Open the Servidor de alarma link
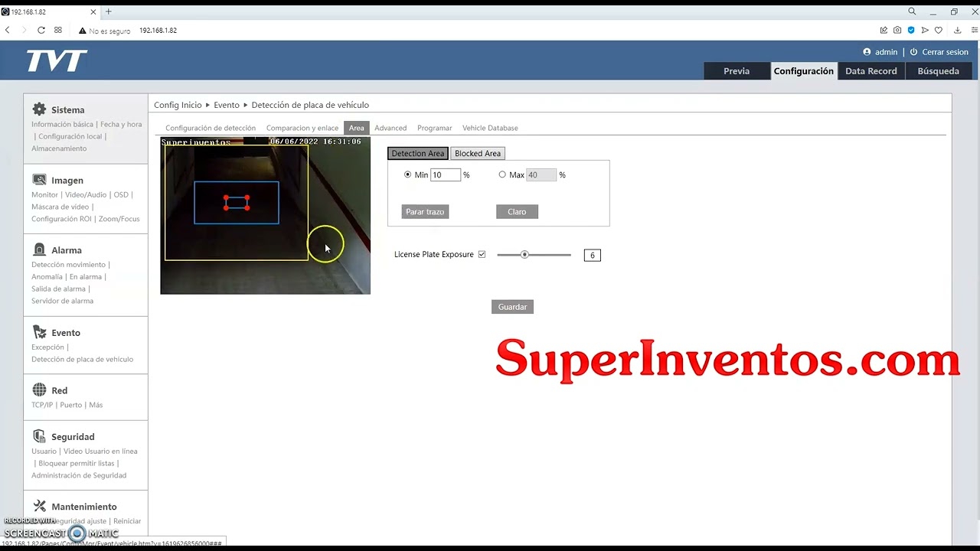980x551 pixels. click(x=62, y=301)
